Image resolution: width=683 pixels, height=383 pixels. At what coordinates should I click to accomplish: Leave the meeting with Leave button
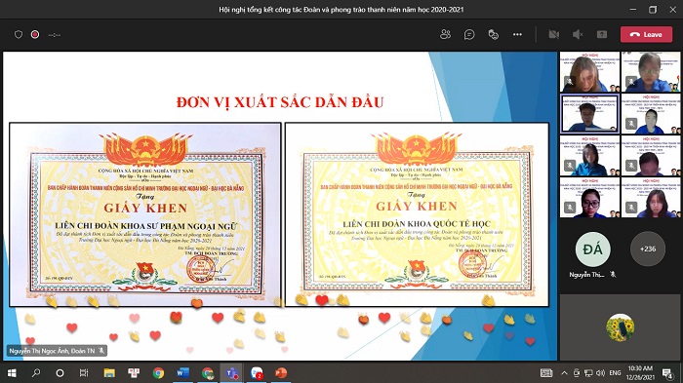click(x=646, y=34)
